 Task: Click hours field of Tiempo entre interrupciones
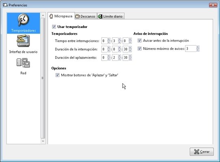[x=104, y=41]
